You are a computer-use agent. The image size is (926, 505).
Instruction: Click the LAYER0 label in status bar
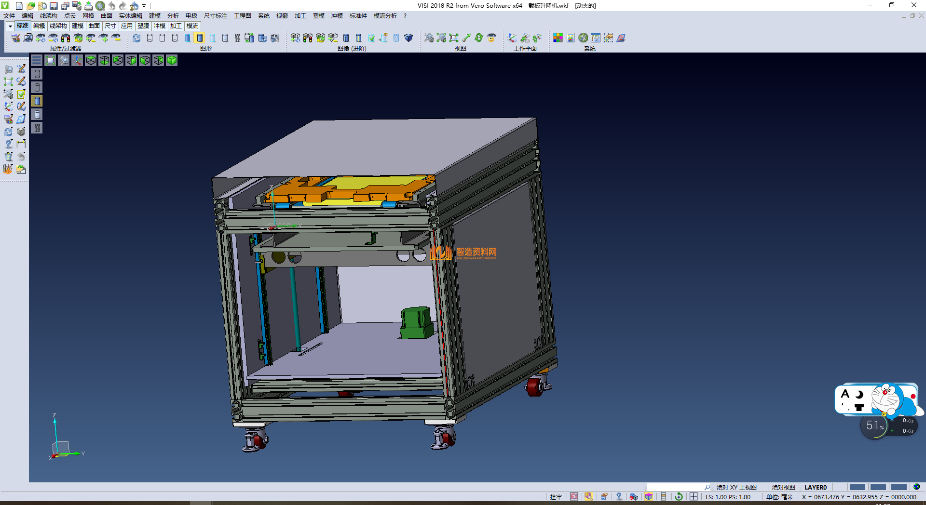tap(815, 487)
